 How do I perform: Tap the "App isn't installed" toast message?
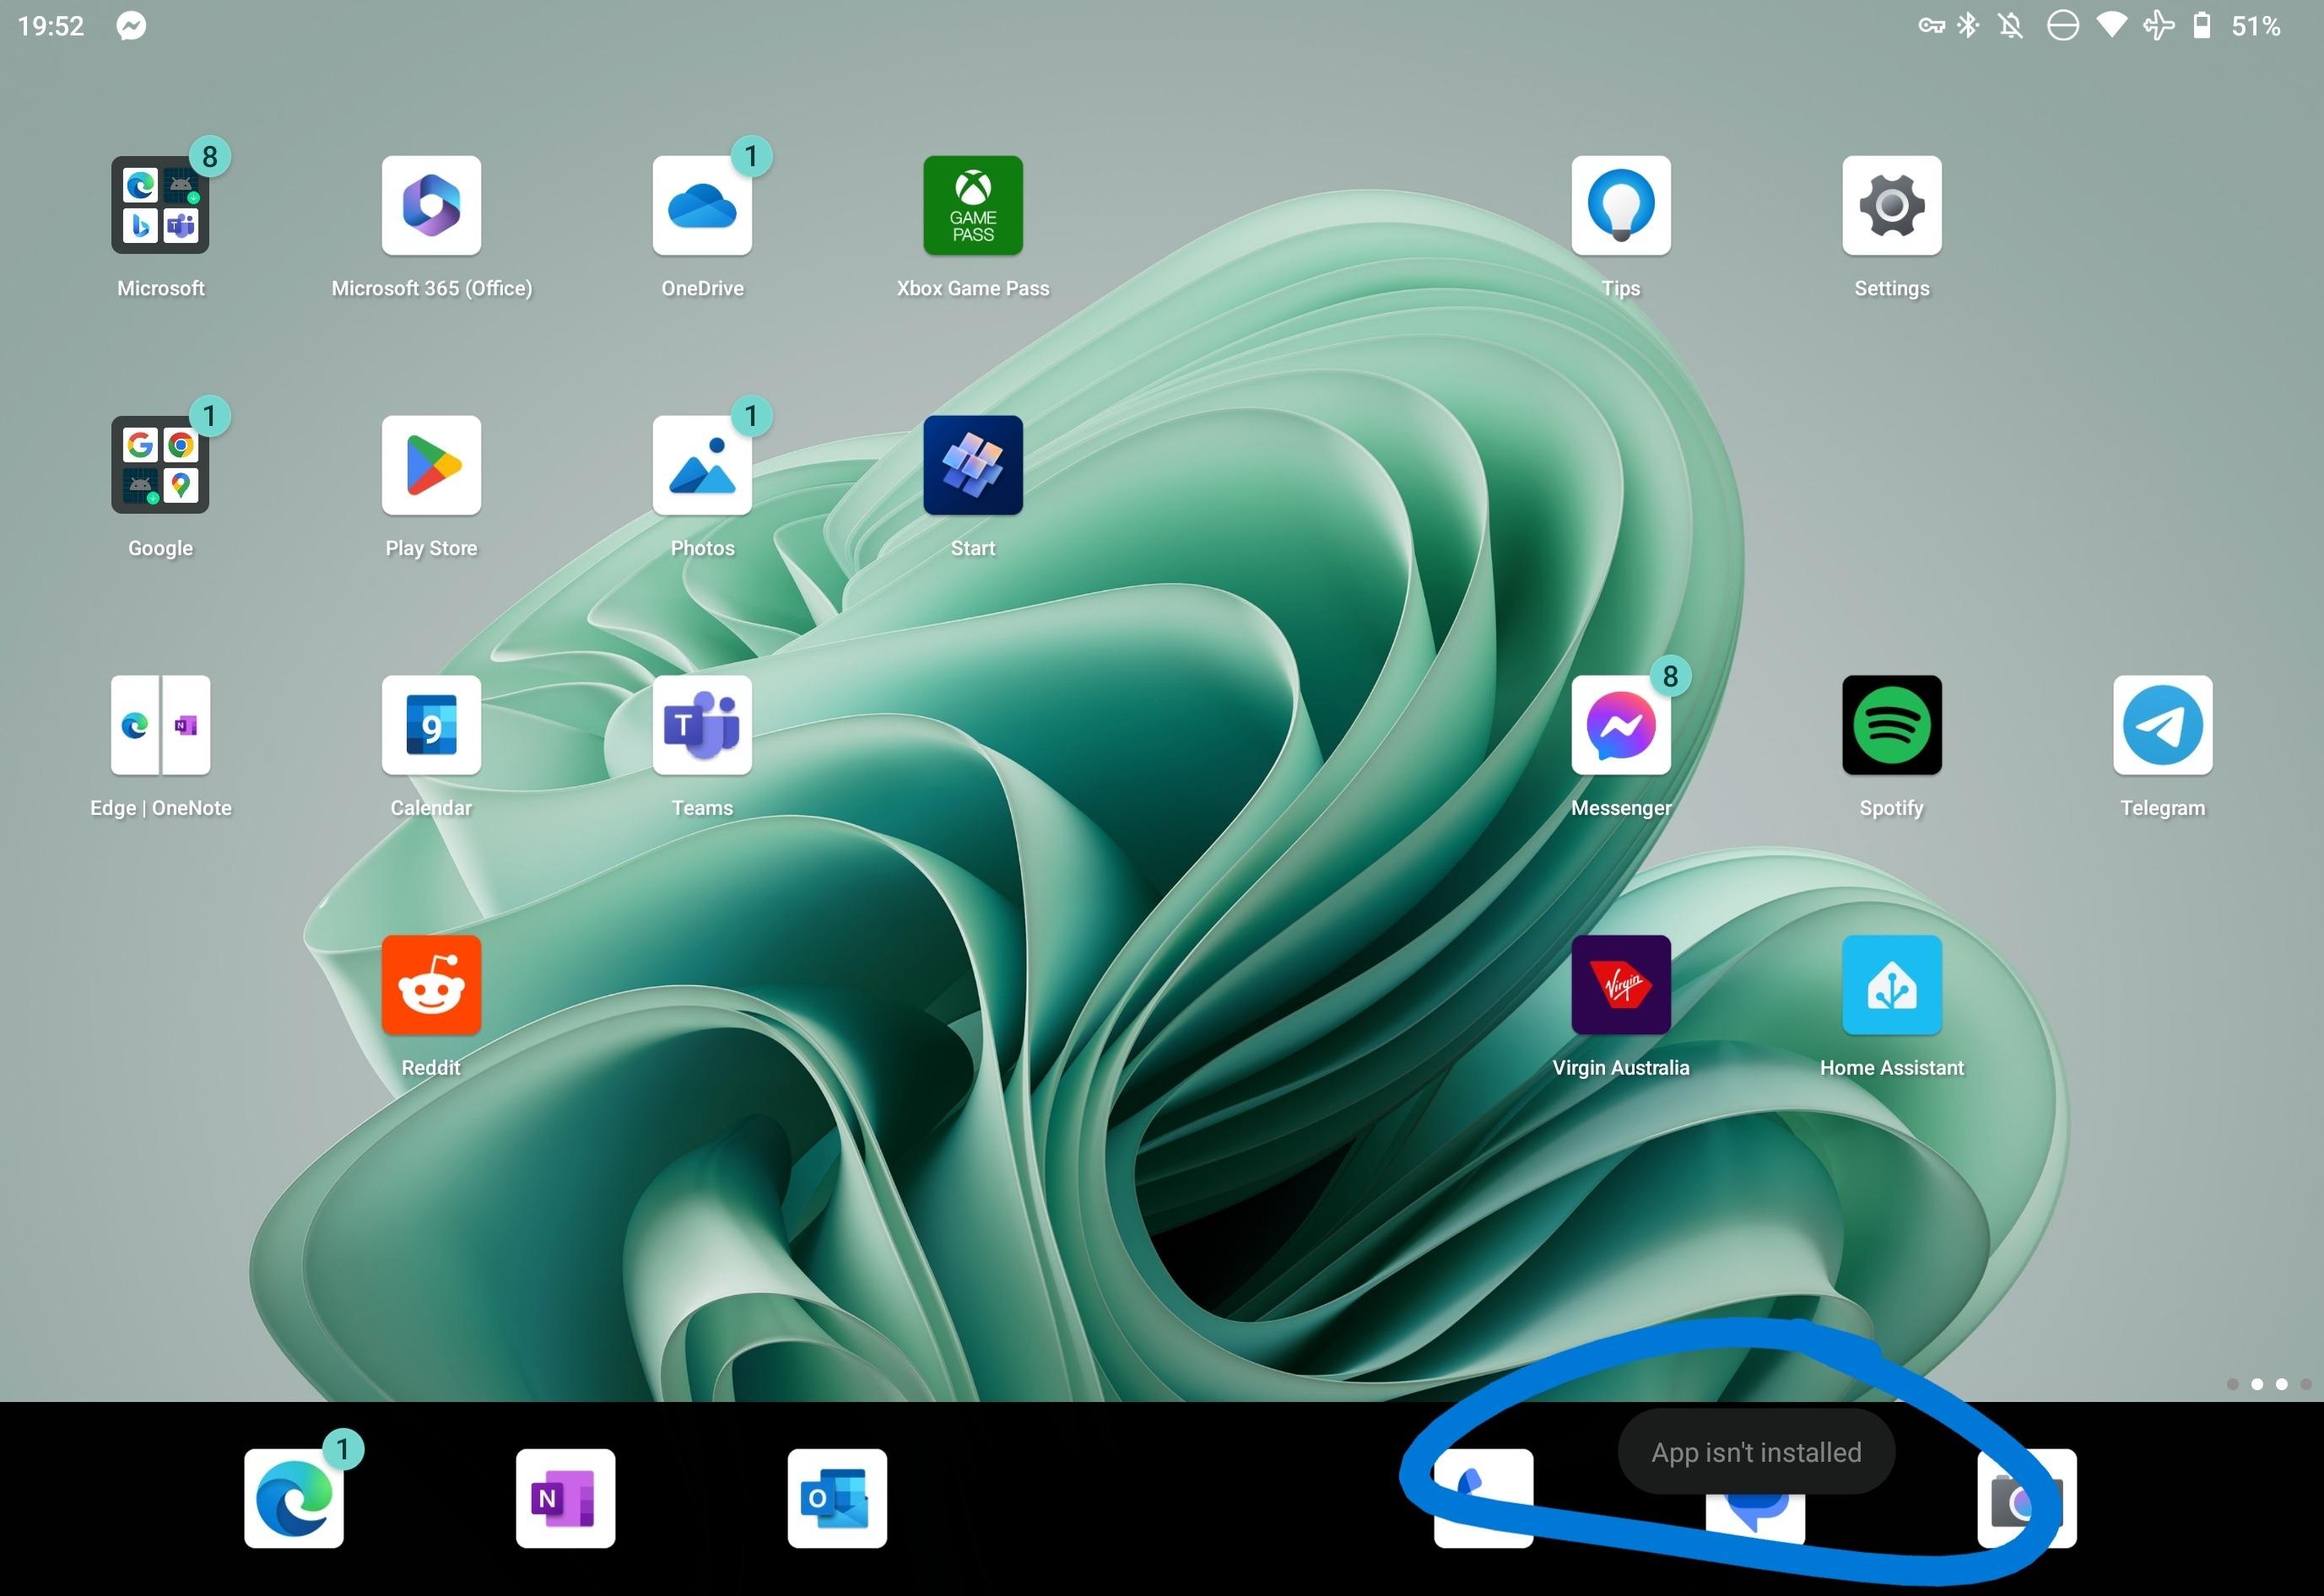coord(1756,1452)
